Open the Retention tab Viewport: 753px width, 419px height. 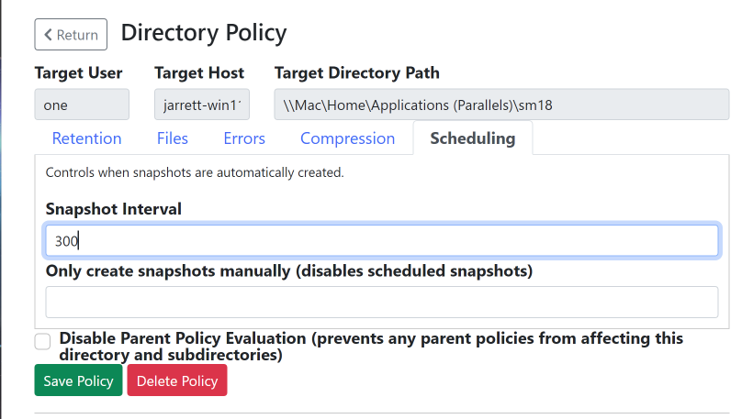(86, 138)
